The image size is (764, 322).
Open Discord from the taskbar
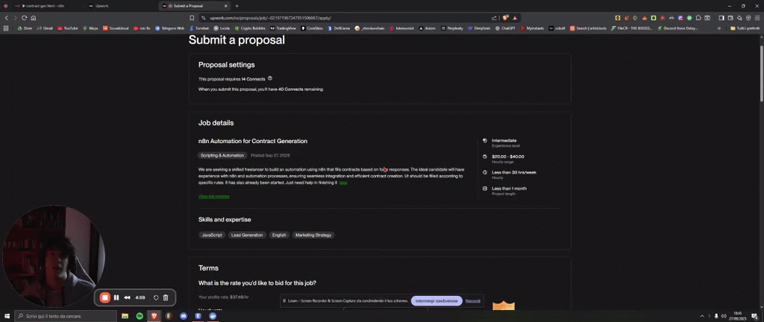tap(184, 316)
